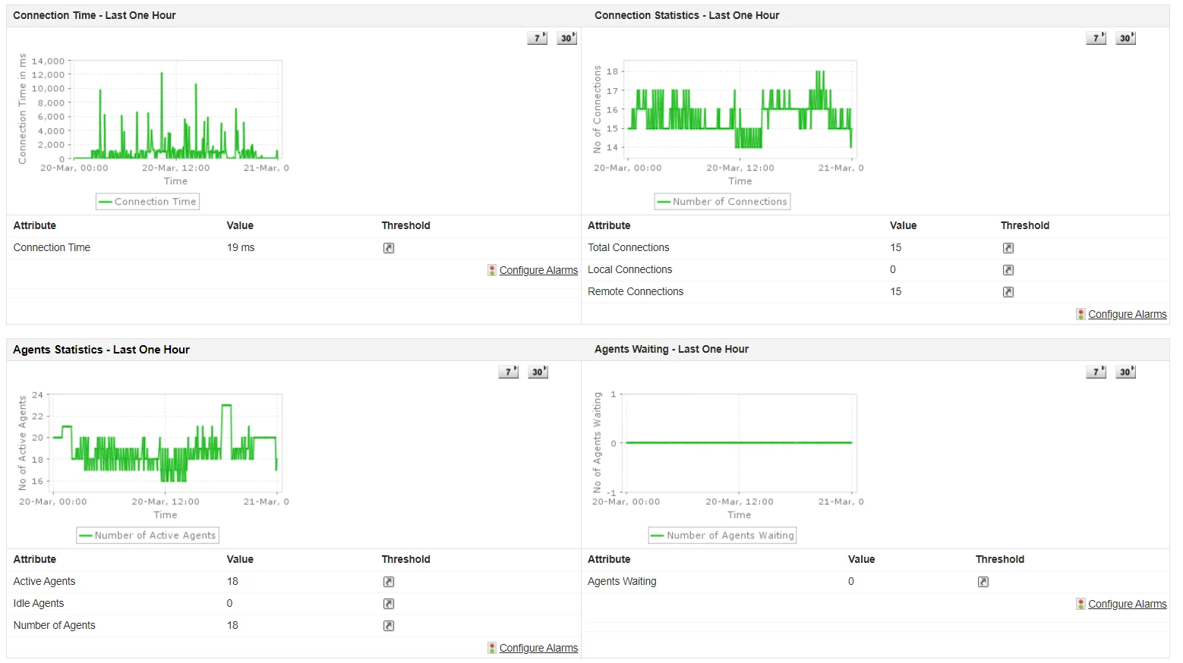Open threshold settings for Local Connections

tap(1008, 269)
